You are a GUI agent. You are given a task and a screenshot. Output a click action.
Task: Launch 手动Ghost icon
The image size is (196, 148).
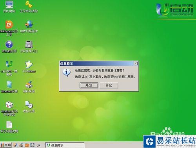[29, 67]
